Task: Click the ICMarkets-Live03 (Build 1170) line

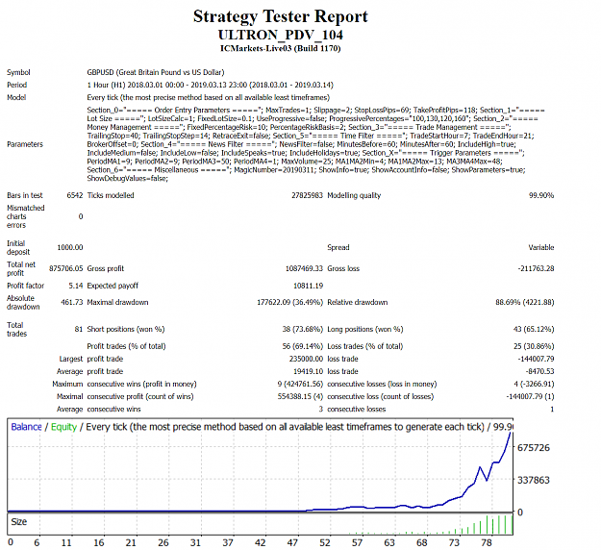Action: pyautogui.click(x=280, y=48)
